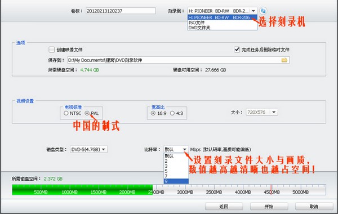The height and width of the screenshot is (214, 338).
Task: Click the 取消 button
Action: pos(314,207)
